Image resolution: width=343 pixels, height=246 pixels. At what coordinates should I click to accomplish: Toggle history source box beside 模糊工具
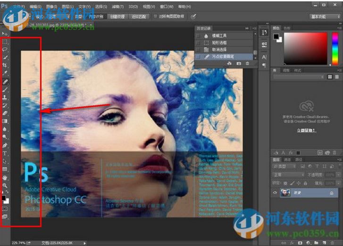tap(198, 36)
